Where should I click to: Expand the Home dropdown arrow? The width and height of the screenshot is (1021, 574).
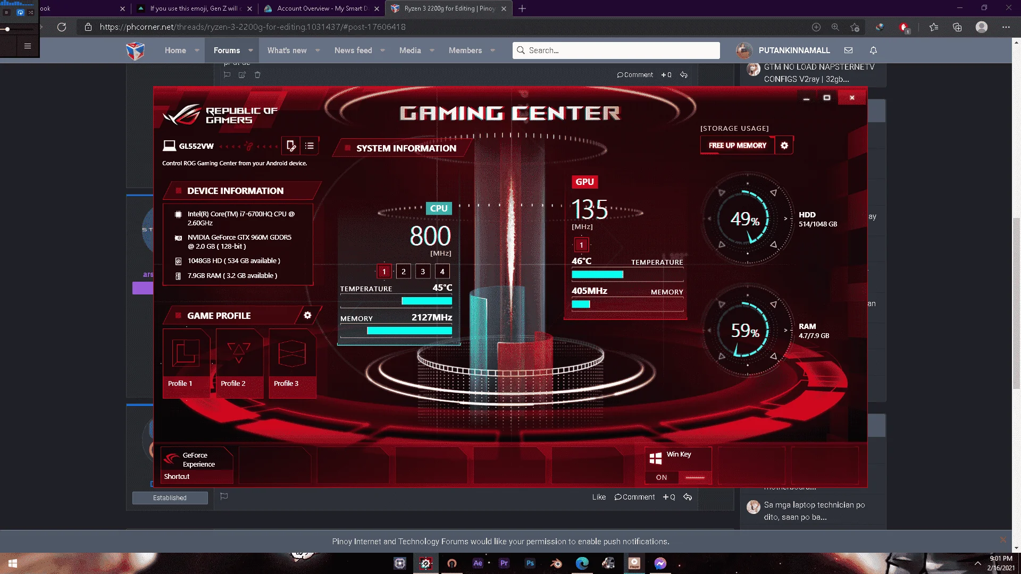tap(197, 50)
